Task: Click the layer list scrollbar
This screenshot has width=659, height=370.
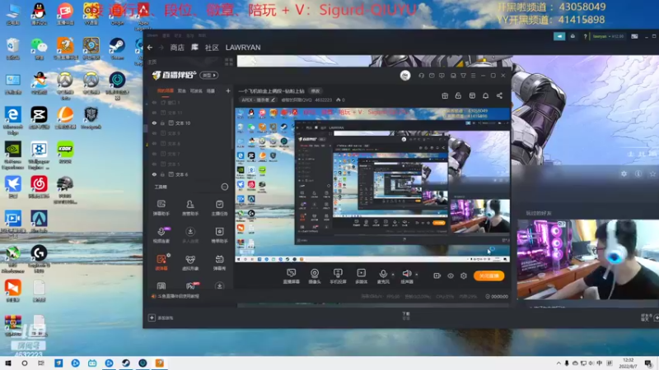Action: pyautogui.click(x=231, y=125)
